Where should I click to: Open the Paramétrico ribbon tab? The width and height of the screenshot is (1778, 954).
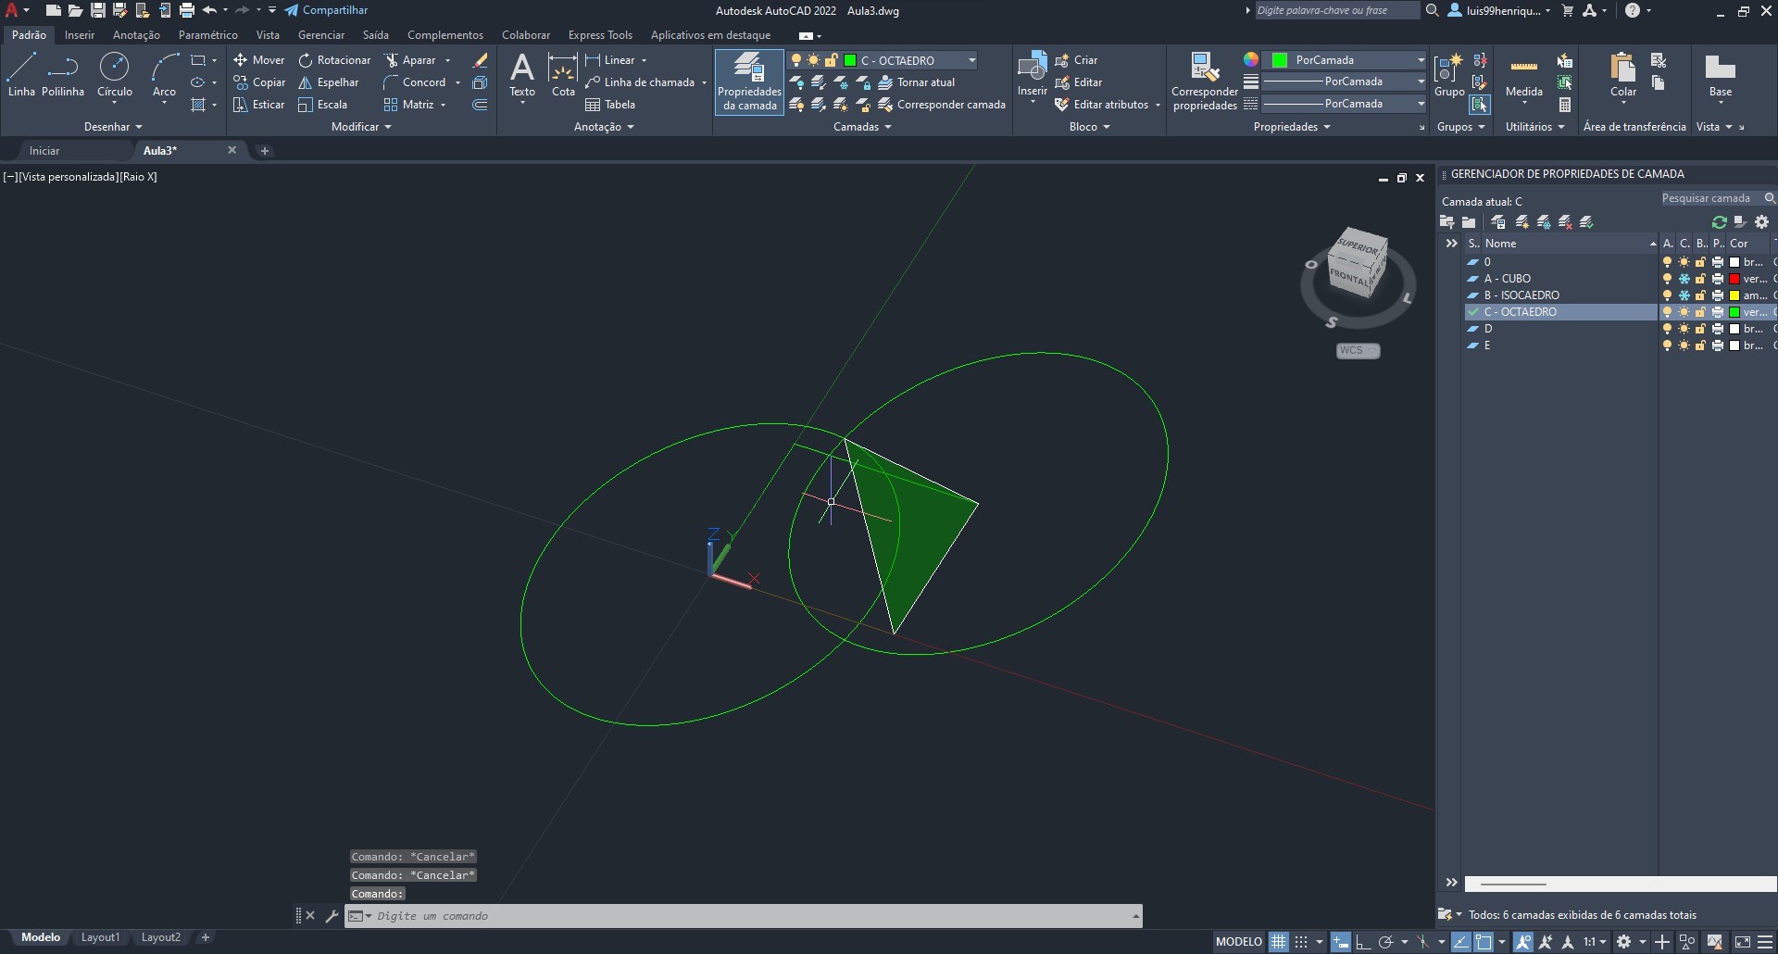point(207,35)
